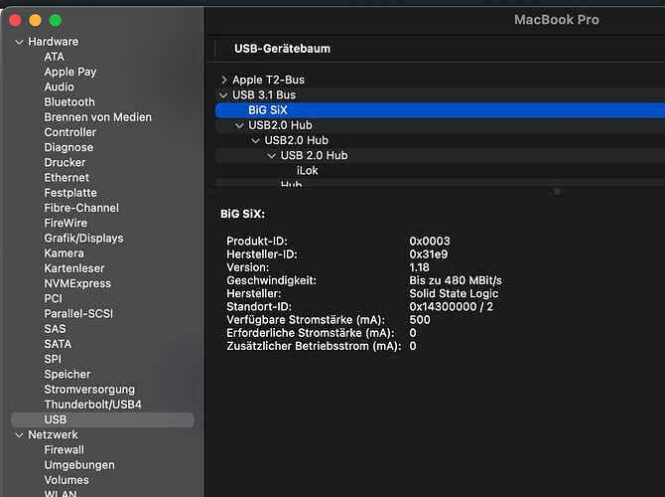
Task: Select Apple Pay in the sidebar
Action: [69, 72]
